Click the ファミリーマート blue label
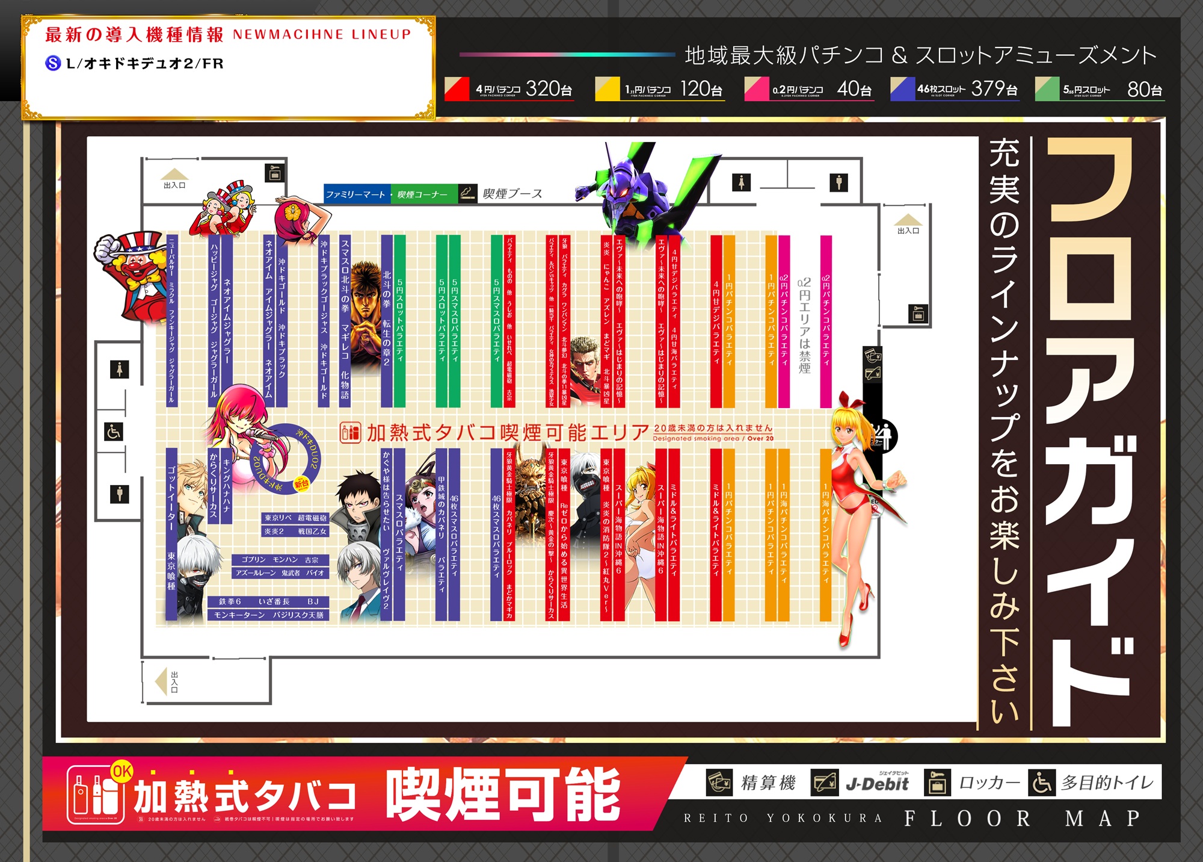Screen dimensions: 1203x862 (356, 194)
